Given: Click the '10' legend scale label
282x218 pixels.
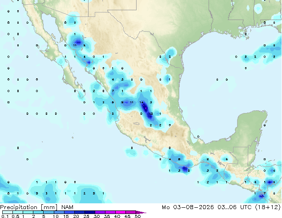Looking at the screenshot, I should point(56,216).
